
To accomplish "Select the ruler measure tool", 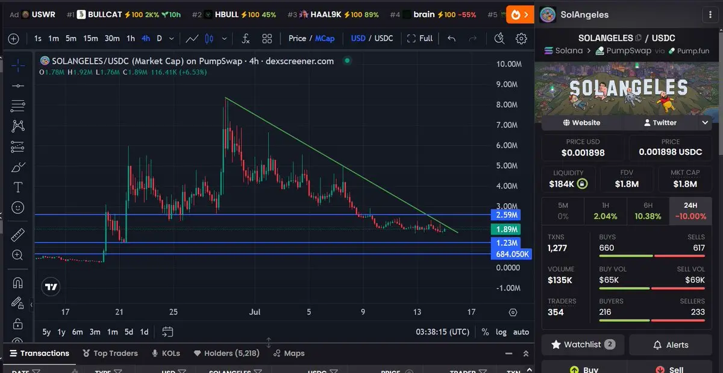I will coord(18,234).
